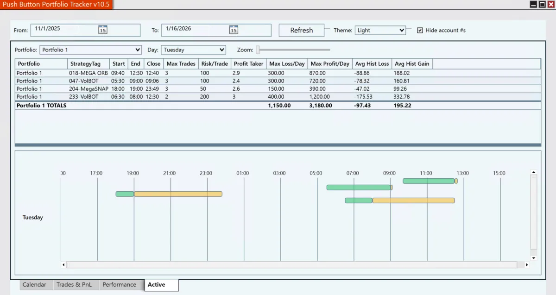Click the Zoom slider handle
Image resolution: width=556 pixels, height=295 pixels.
point(258,50)
